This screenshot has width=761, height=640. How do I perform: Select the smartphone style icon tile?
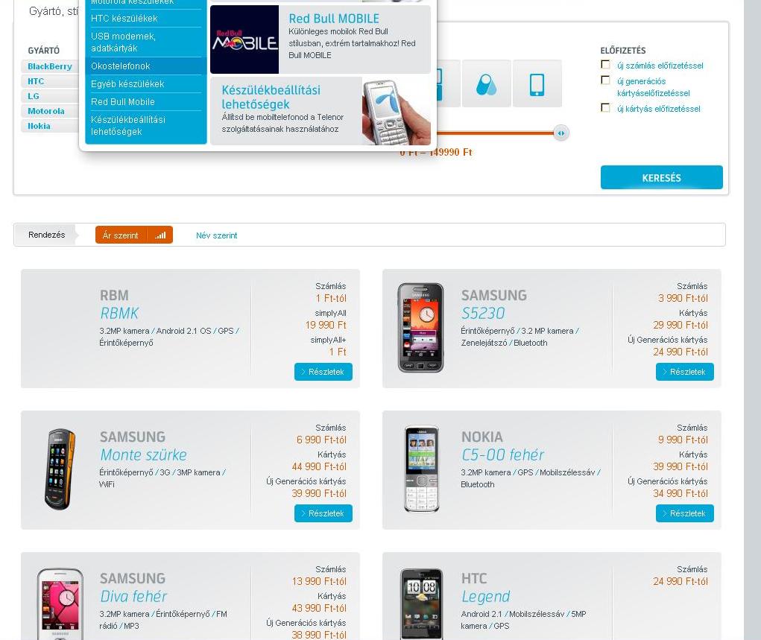point(537,83)
